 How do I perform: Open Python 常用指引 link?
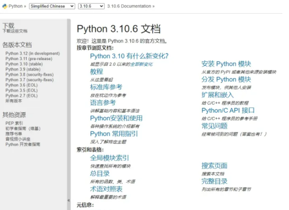pos(114,134)
